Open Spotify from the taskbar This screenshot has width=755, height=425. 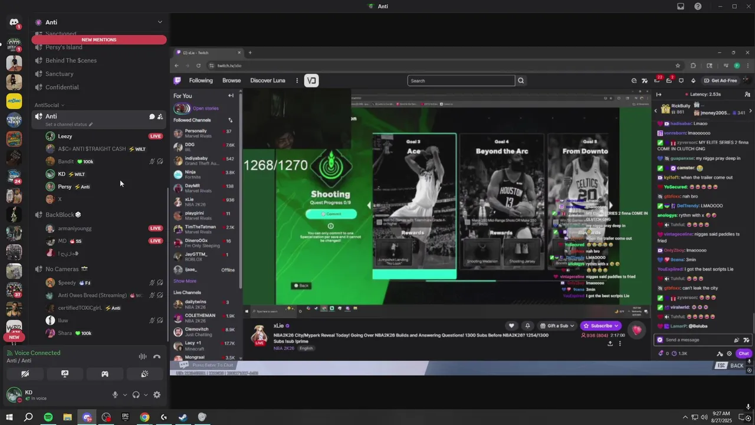click(x=48, y=417)
